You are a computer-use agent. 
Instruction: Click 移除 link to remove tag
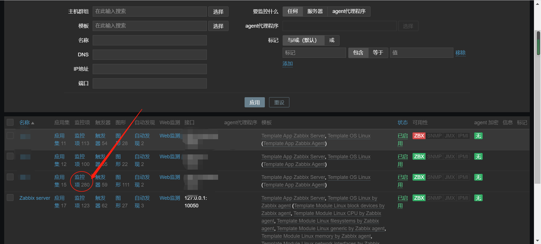pyautogui.click(x=460, y=53)
